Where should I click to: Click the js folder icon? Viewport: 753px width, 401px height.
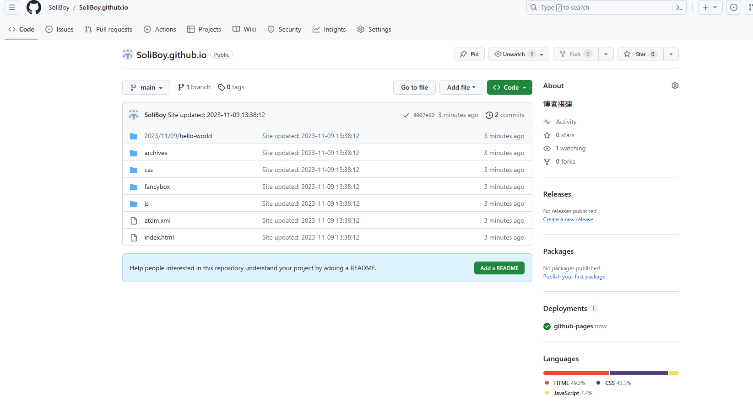click(x=134, y=203)
